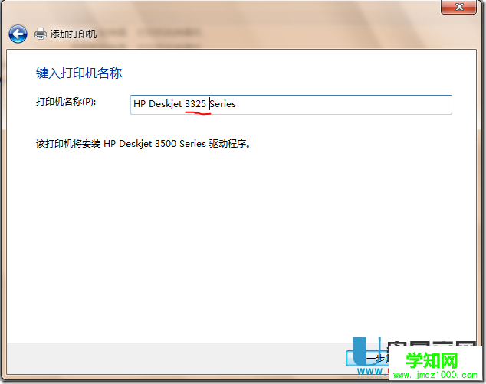The image size is (486, 384).
Task: Click the partly covered 下一步 button
Action: coord(367,358)
